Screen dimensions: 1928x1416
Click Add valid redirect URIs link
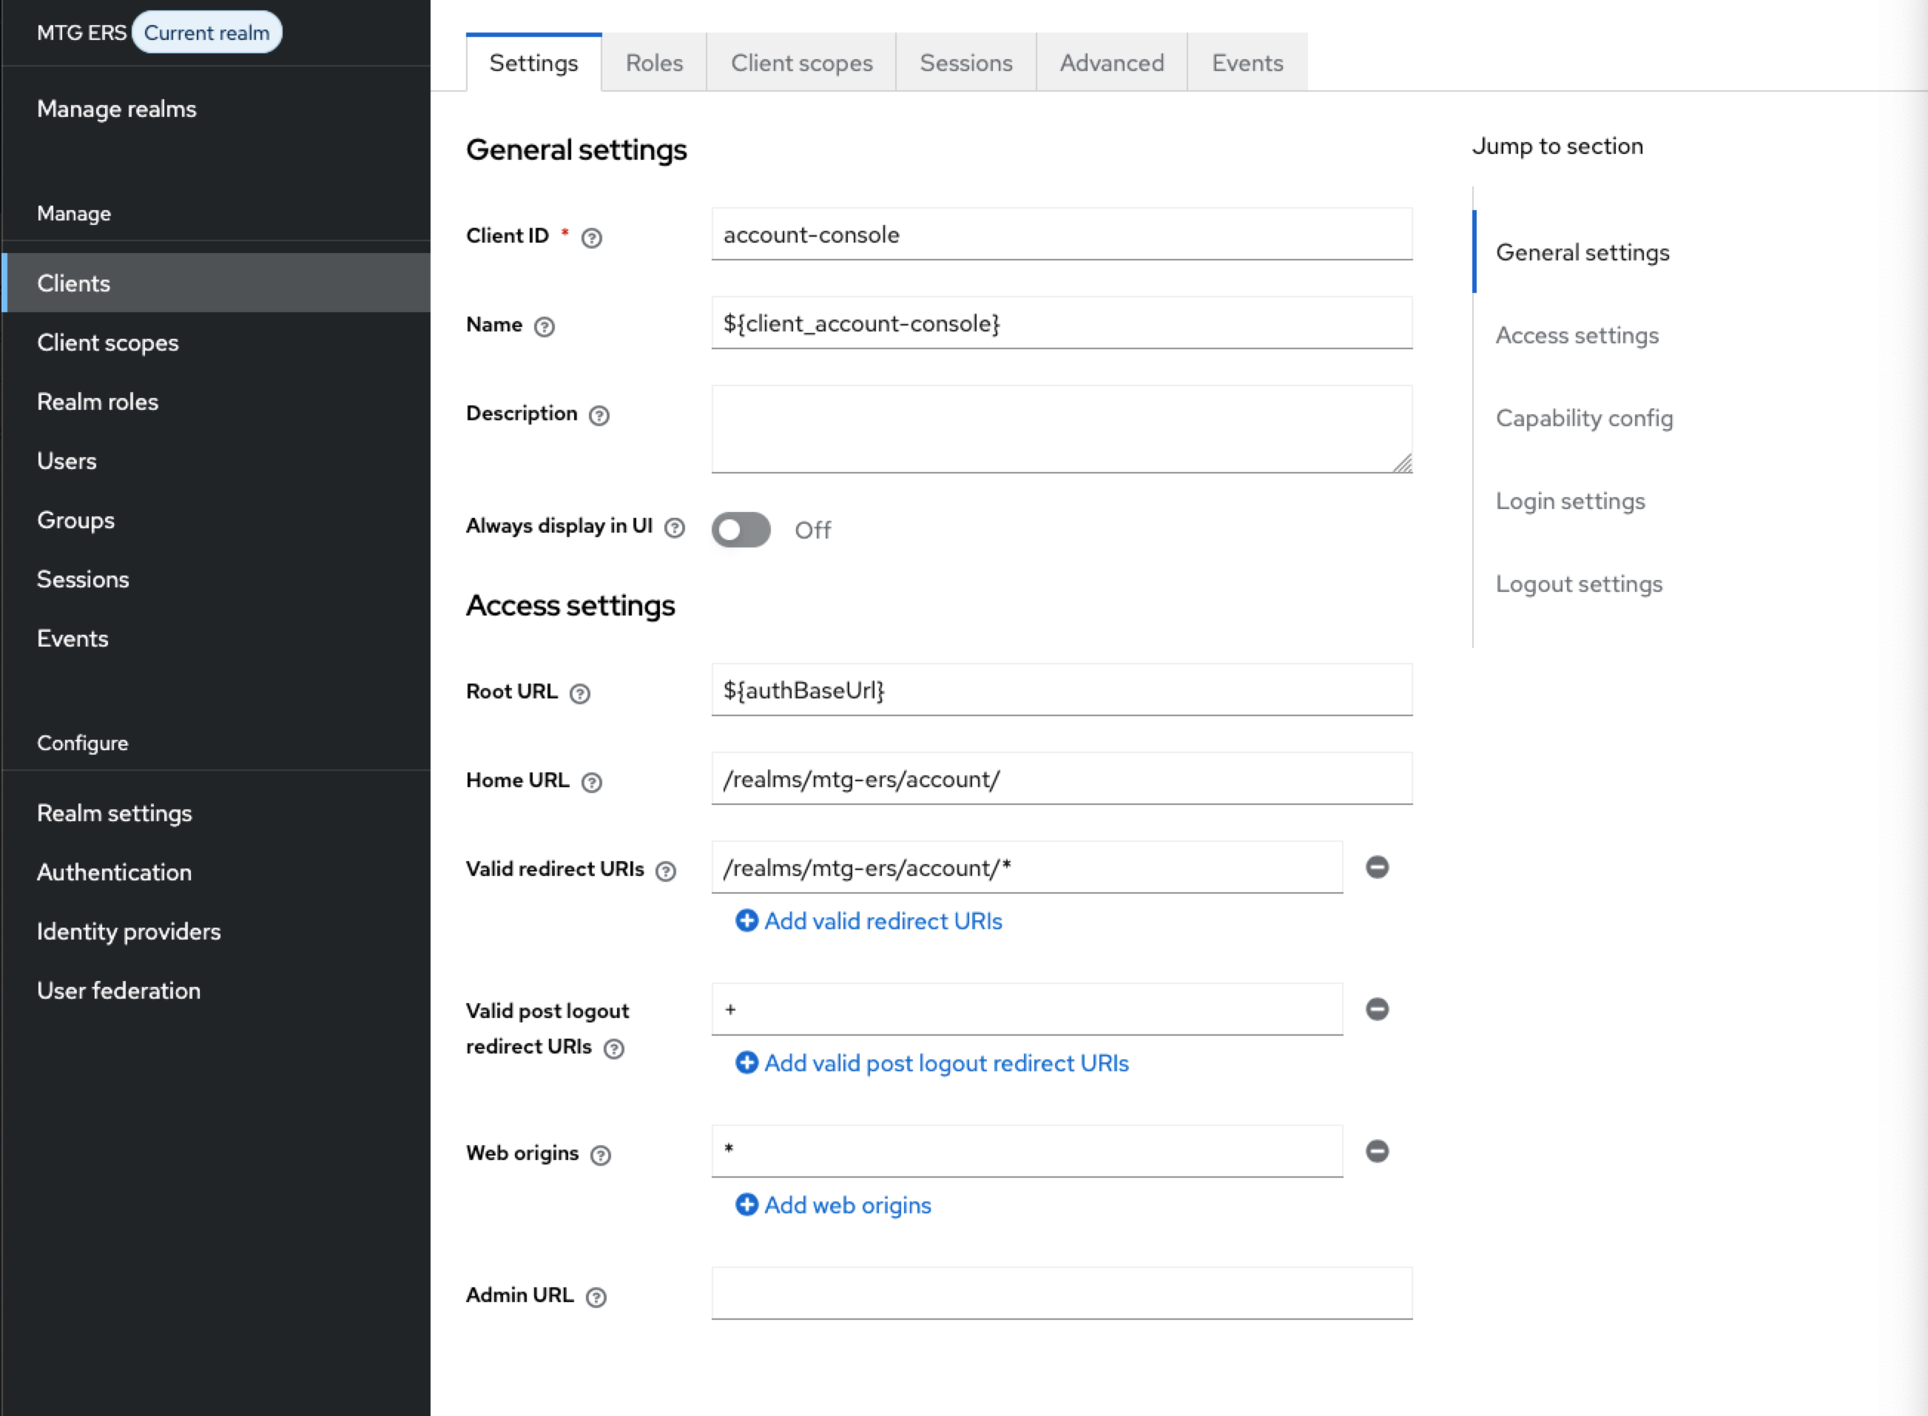(x=882, y=920)
